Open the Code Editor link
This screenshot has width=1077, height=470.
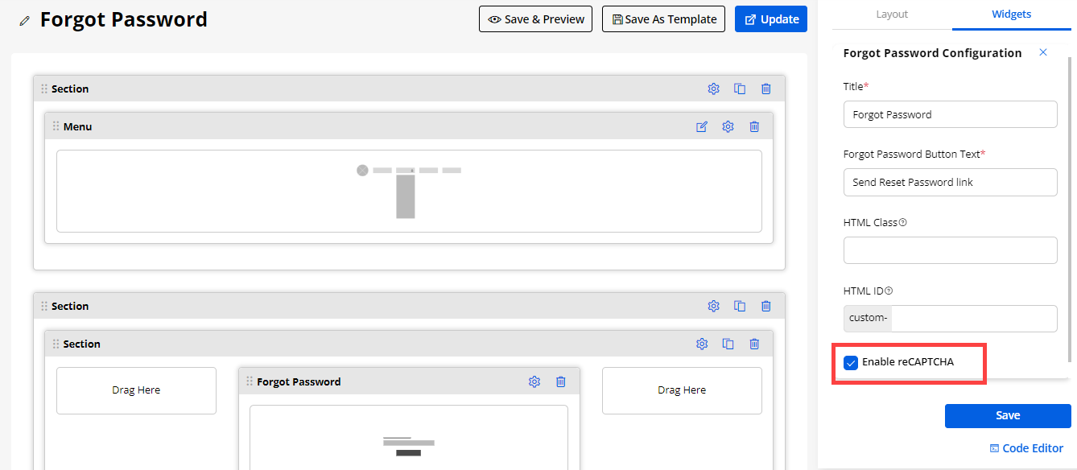pyautogui.click(x=1026, y=448)
